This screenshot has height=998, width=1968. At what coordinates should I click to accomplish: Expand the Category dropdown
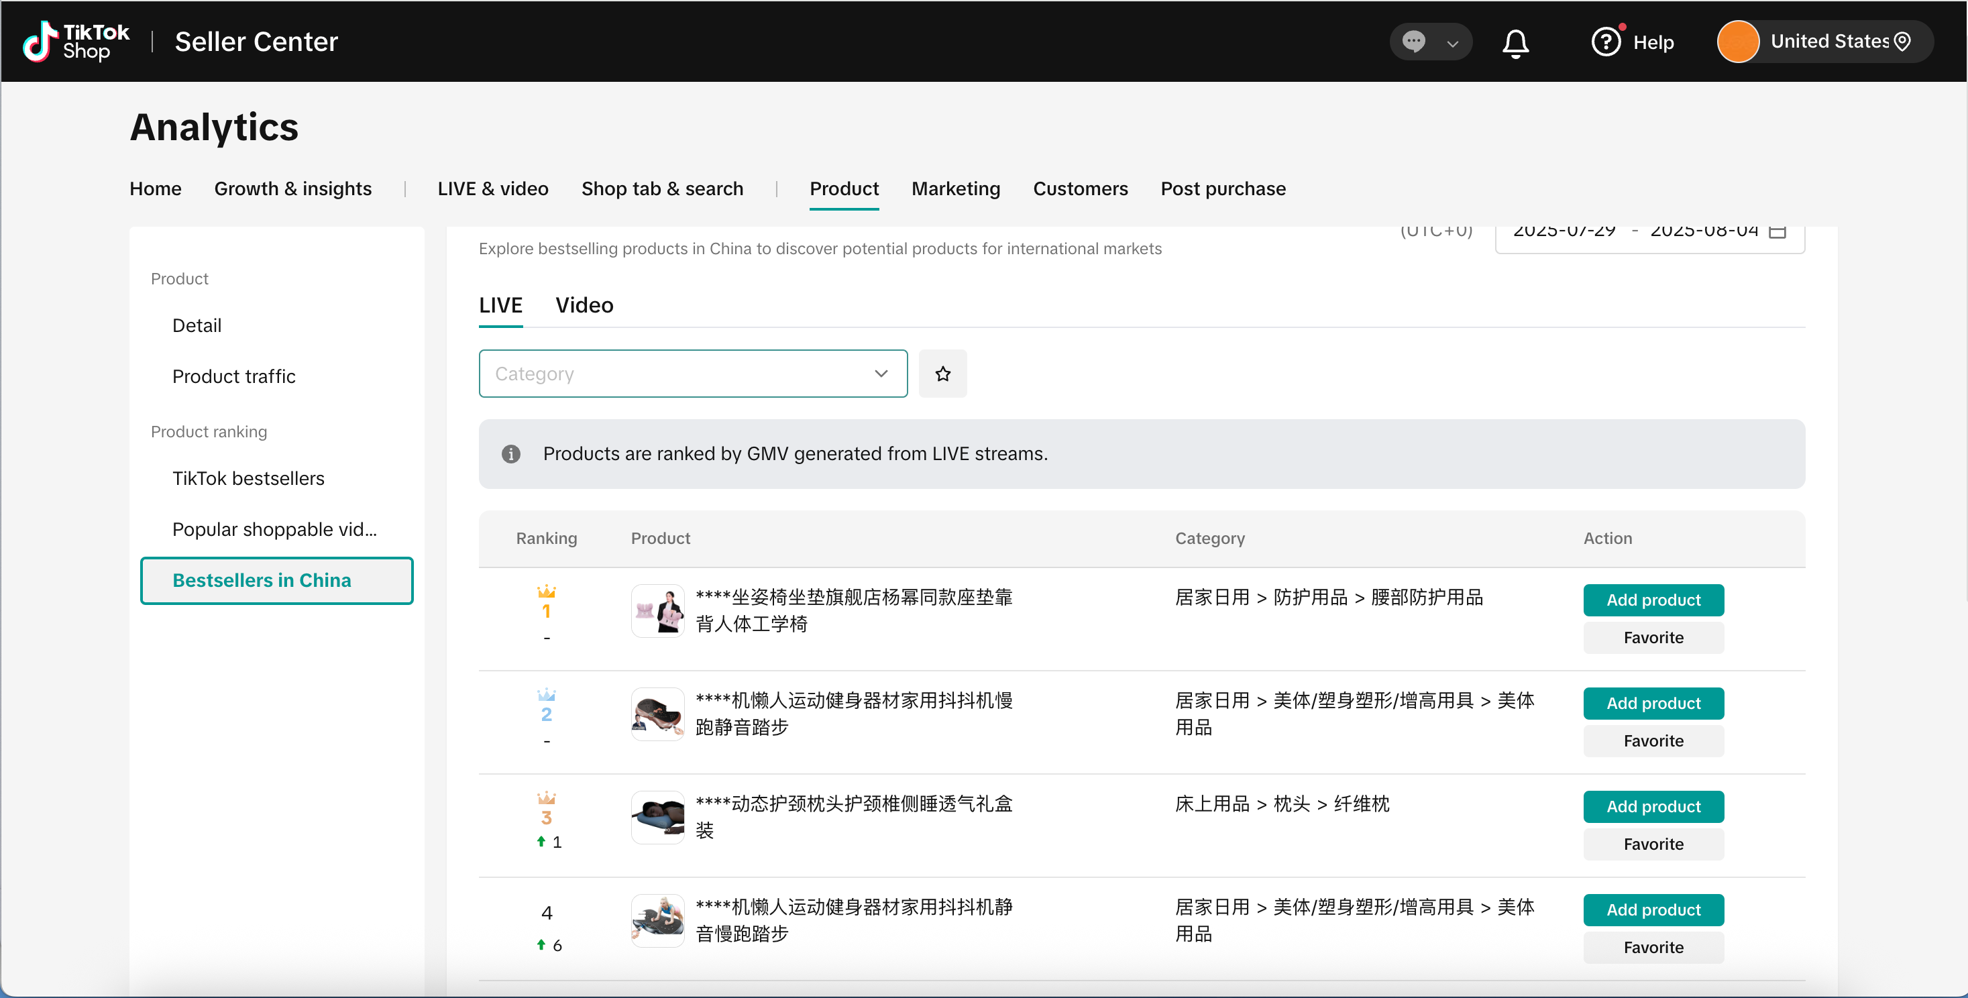click(692, 374)
